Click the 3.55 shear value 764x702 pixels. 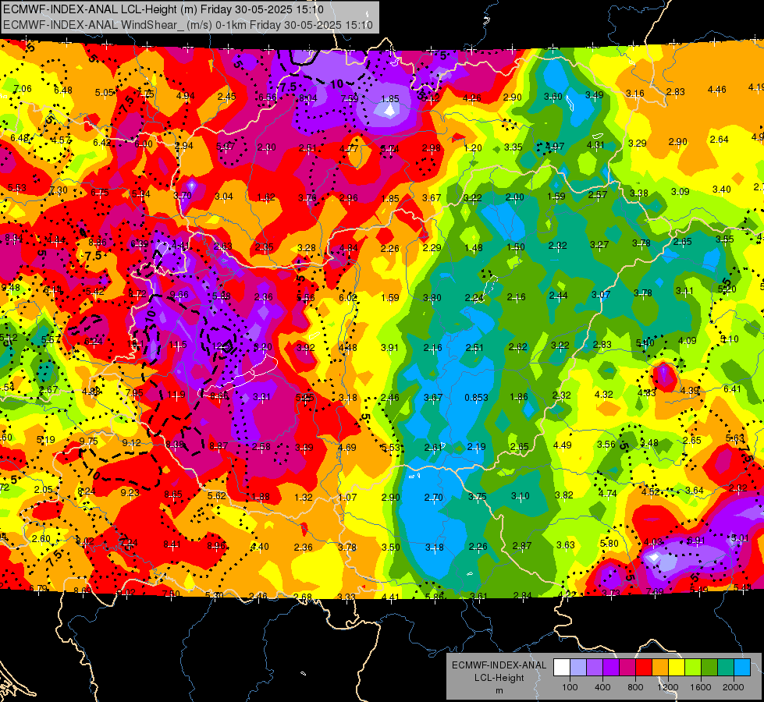pyautogui.click(x=725, y=239)
